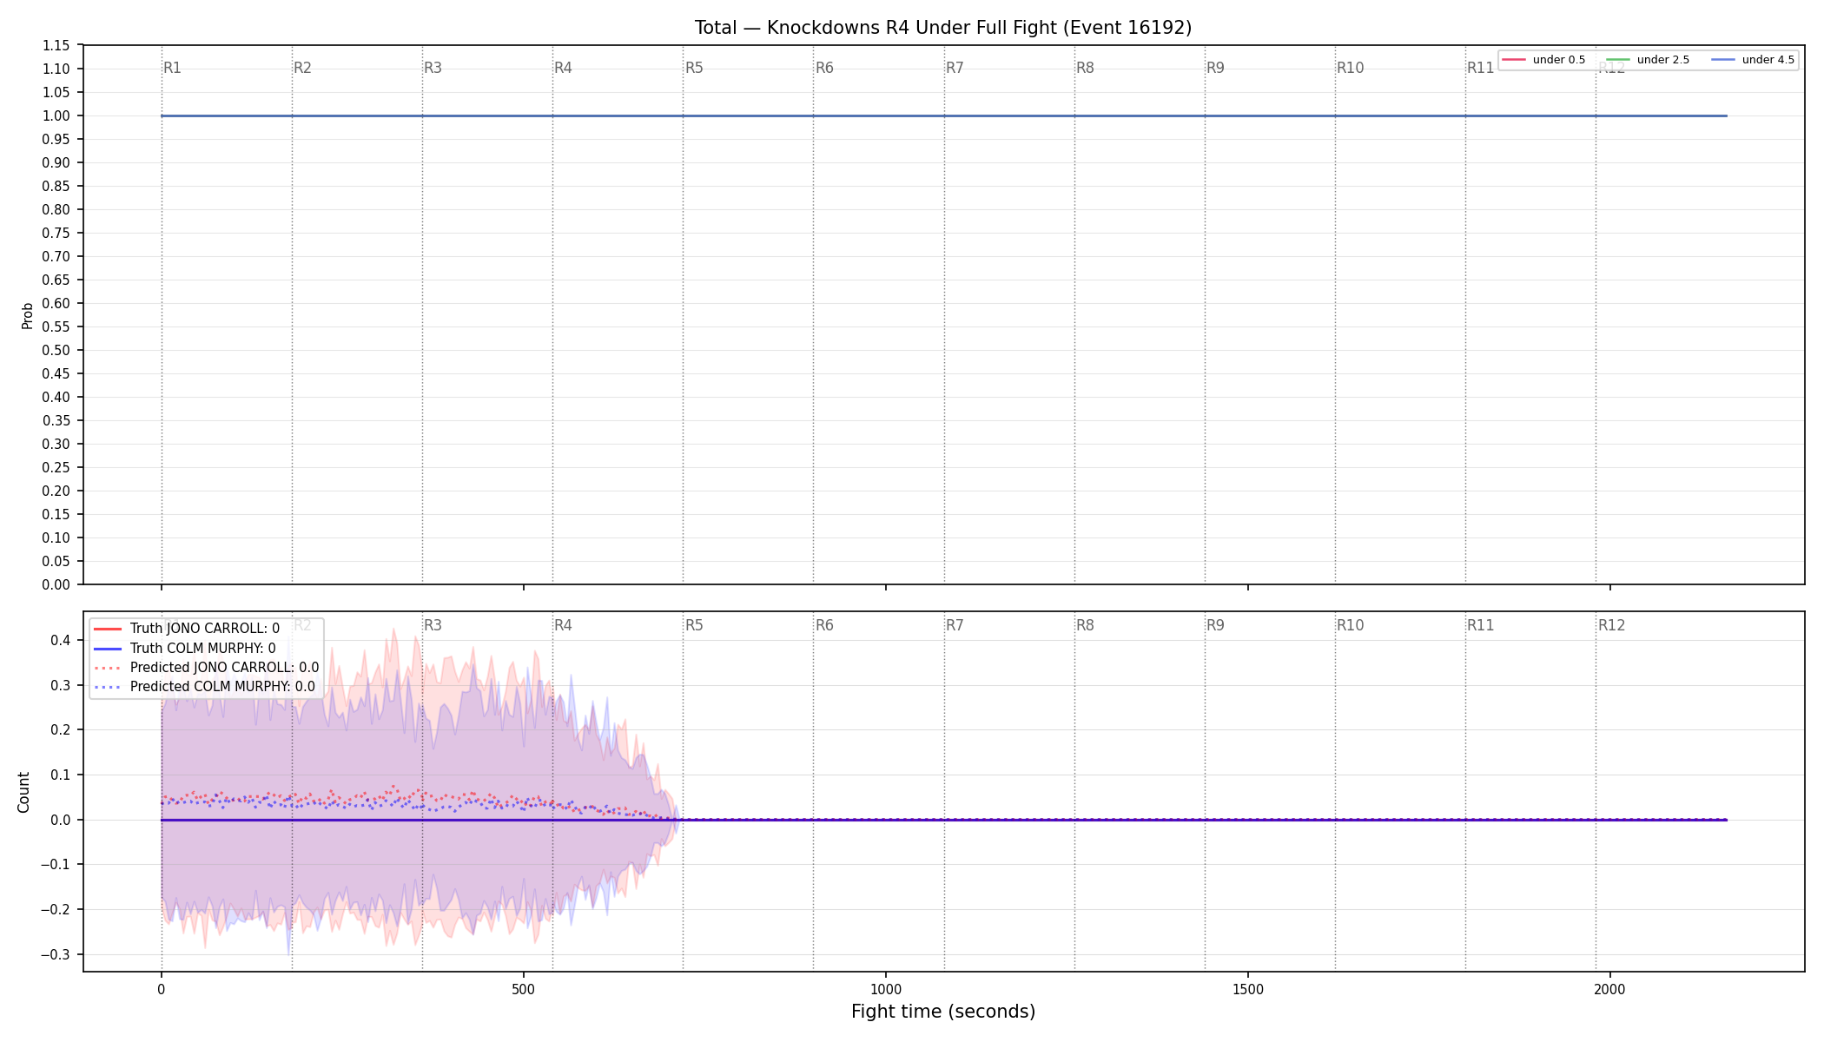1824x1042 pixels.
Task: Click the "1.00" tick on the Prob axis
Action: coord(57,116)
